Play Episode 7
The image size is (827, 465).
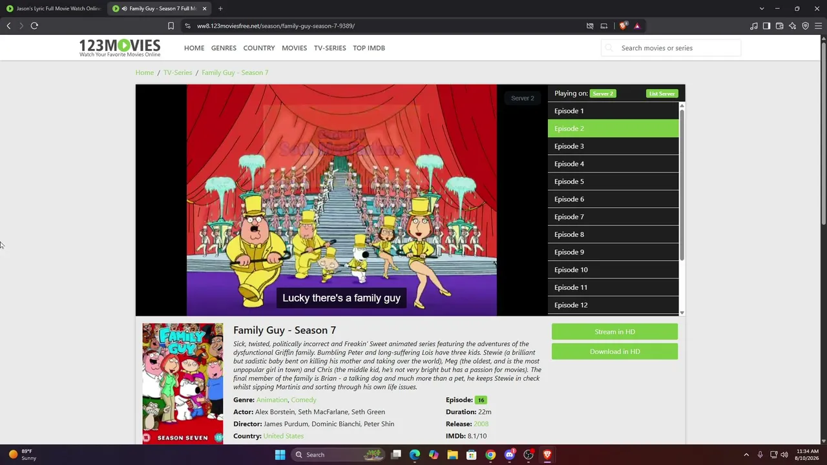pyautogui.click(x=613, y=217)
